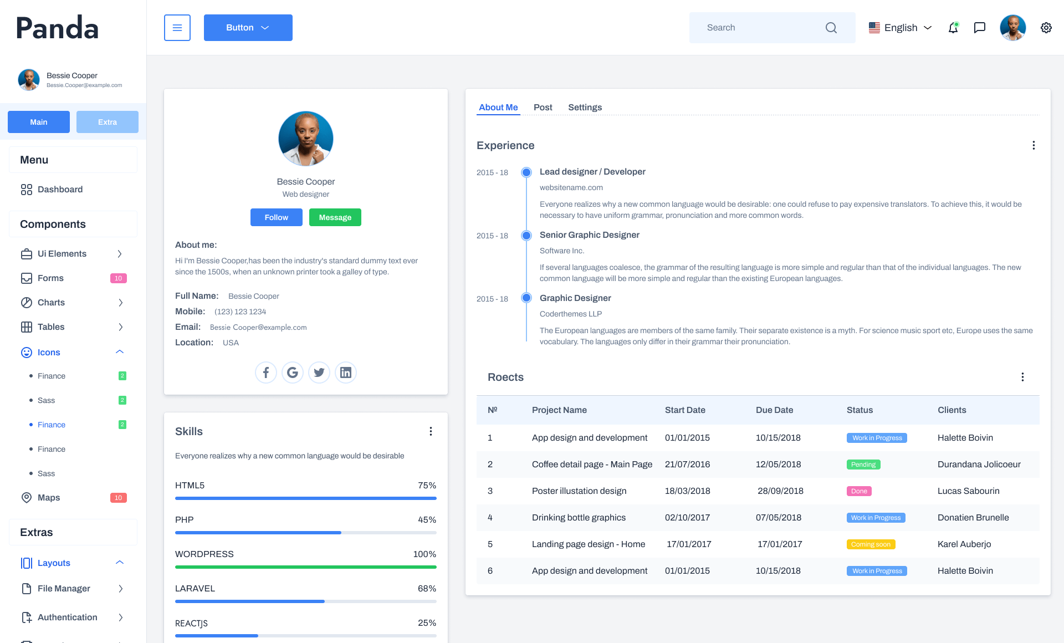This screenshot has height=643, width=1064.
Task: Click the hamburger menu toggle icon
Action: point(177,28)
